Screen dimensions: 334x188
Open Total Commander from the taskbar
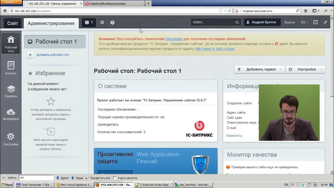pyautogui.click(x=35, y=185)
